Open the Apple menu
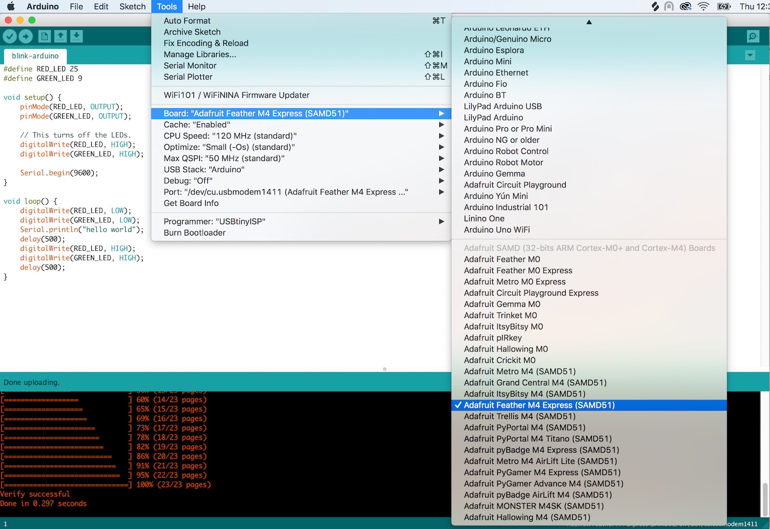770x529 pixels. click(11, 6)
